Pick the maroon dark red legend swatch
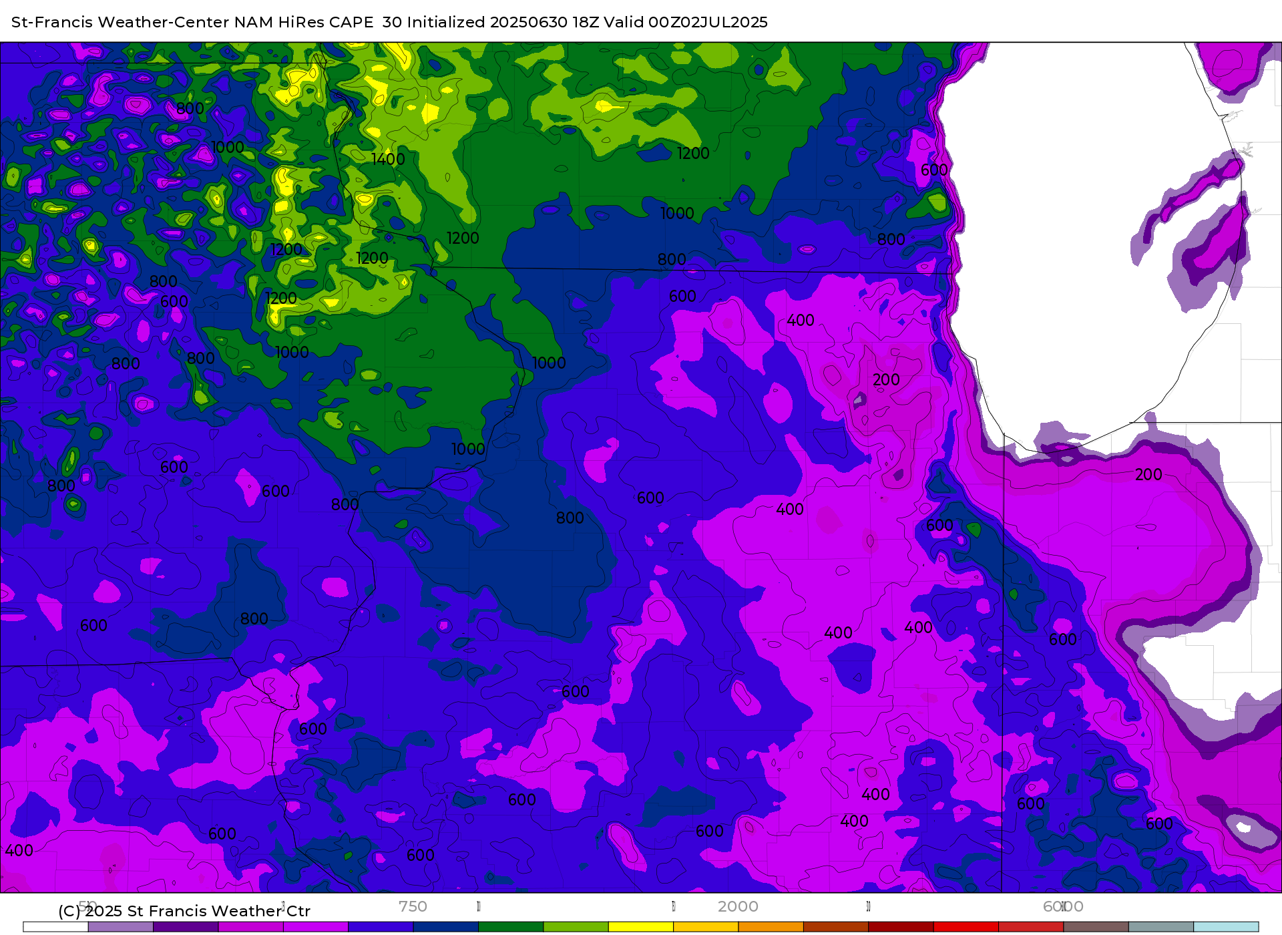 [901, 927]
